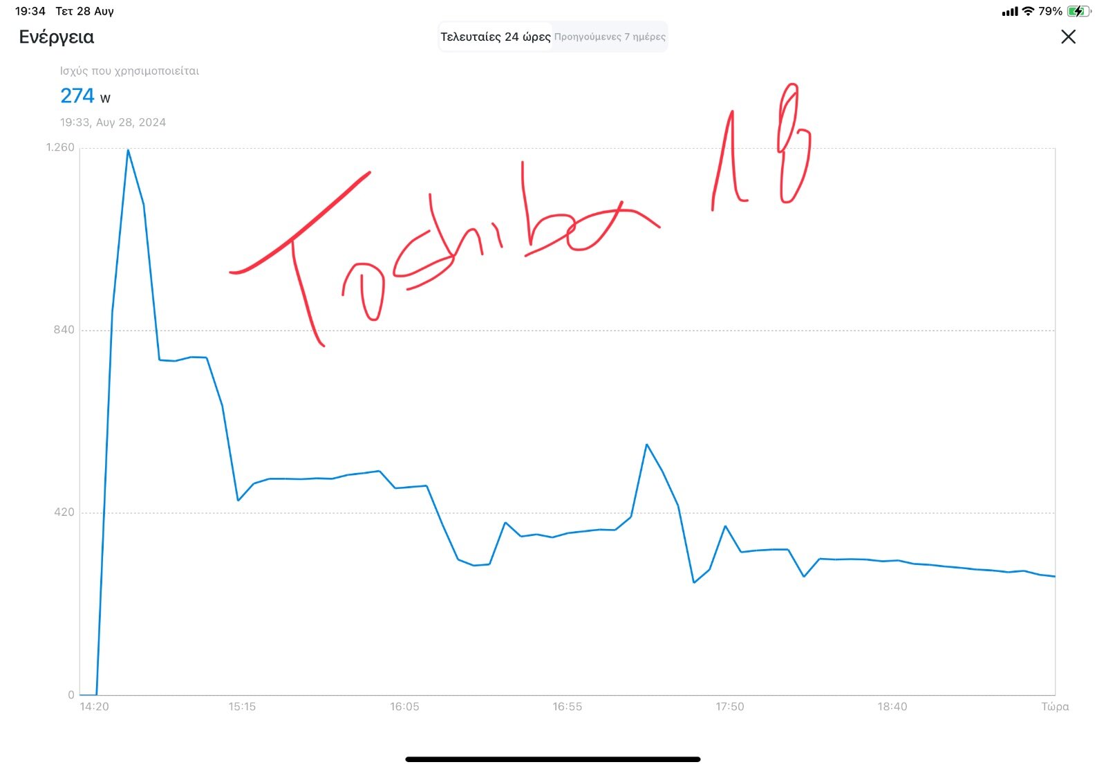1106x769 pixels.
Task: Select the 17:50 time axis marker
Action: point(730,706)
